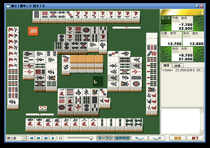The image size is (210, 148).
Task: Click the fast-forward double-arrow button
Action: (38, 138)
